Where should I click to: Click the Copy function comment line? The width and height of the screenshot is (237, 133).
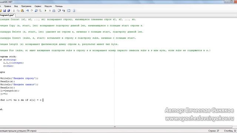tap(71, 25)
